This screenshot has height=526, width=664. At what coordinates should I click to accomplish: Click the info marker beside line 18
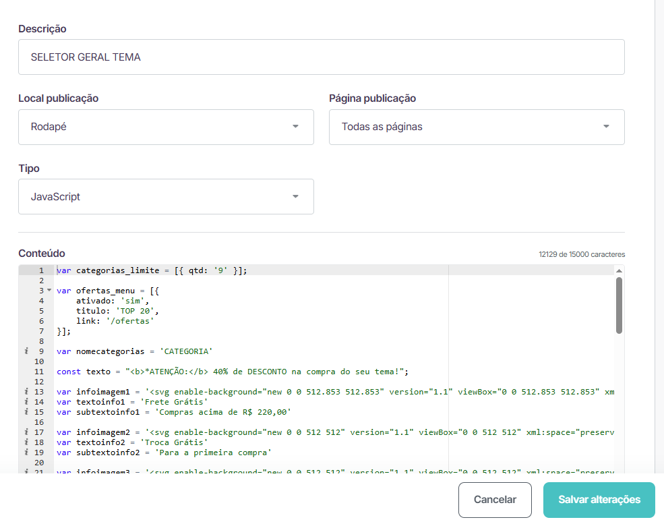26,442
